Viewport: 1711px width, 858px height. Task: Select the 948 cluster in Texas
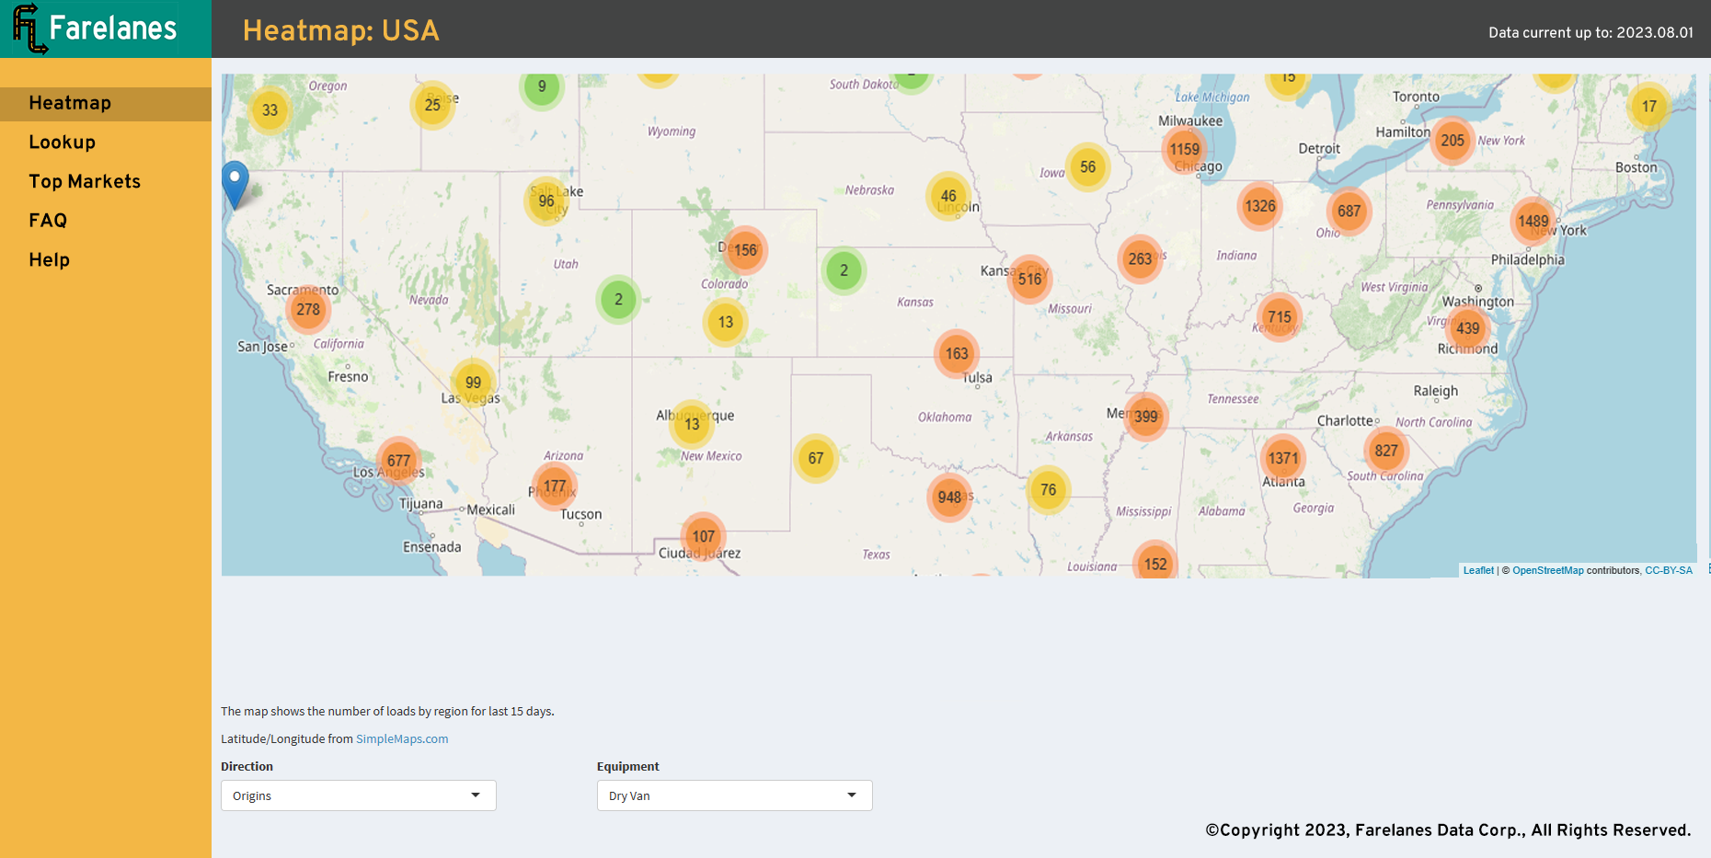(x=949, y=498)
